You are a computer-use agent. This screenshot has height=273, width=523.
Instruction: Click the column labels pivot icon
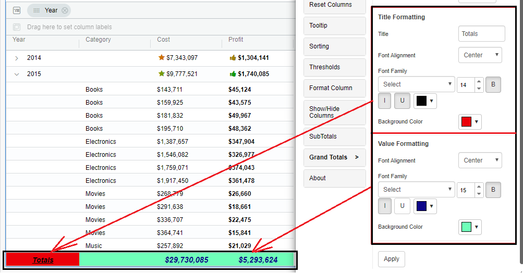[x=17, y=27]
